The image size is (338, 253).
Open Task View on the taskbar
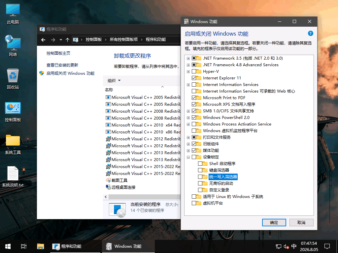click(24, 246)
